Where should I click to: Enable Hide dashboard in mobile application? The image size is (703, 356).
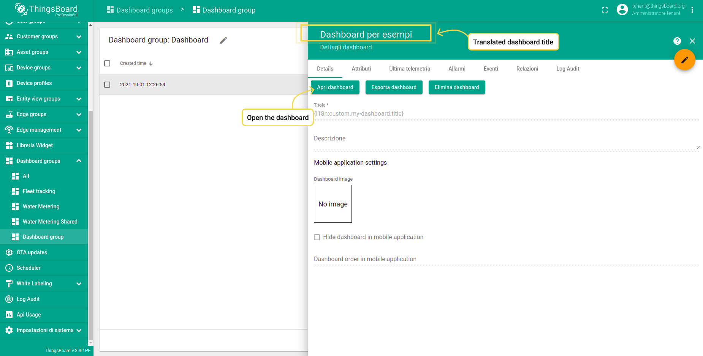317,237
